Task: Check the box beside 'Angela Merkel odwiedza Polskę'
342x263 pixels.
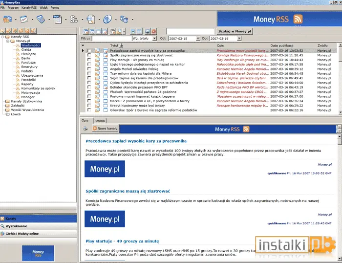Action: 89,69
